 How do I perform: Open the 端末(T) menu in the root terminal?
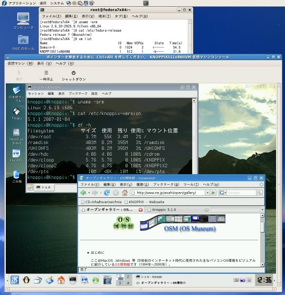(x=104, y=16)
